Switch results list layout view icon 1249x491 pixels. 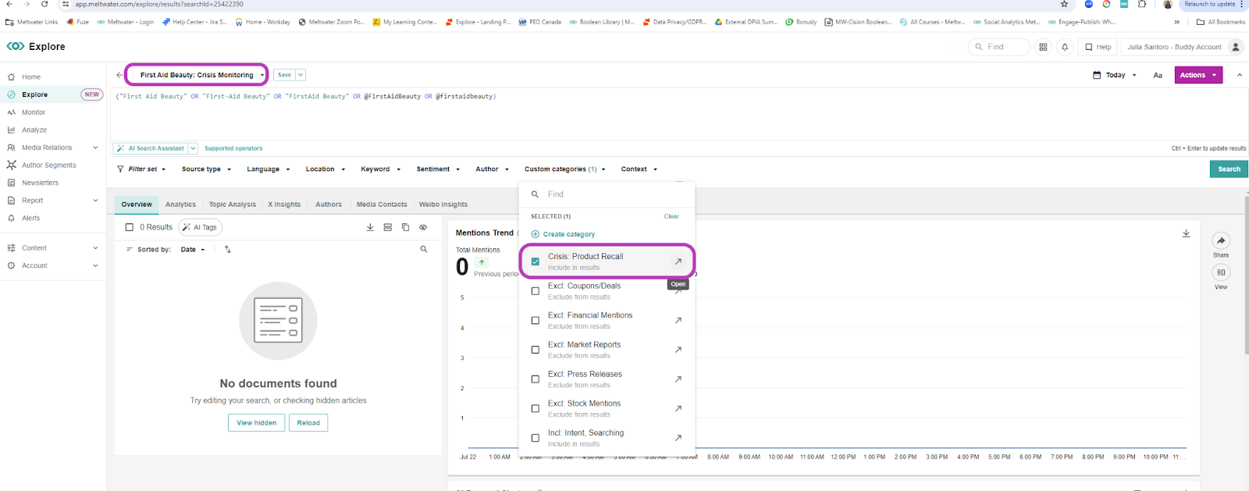(387, 227)
